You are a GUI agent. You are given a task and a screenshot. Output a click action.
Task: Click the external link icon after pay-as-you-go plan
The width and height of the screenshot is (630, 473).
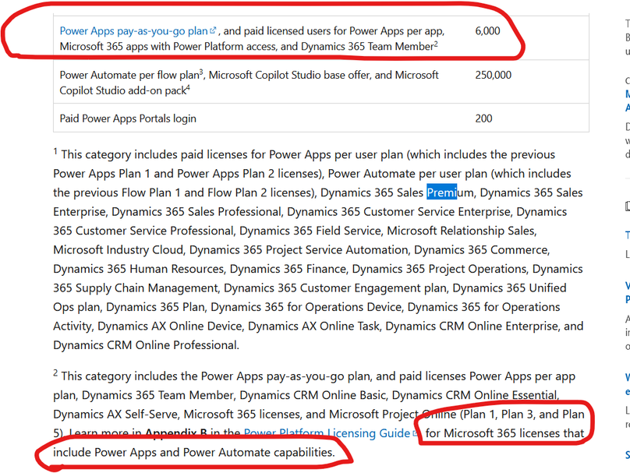tap(213, 30)
